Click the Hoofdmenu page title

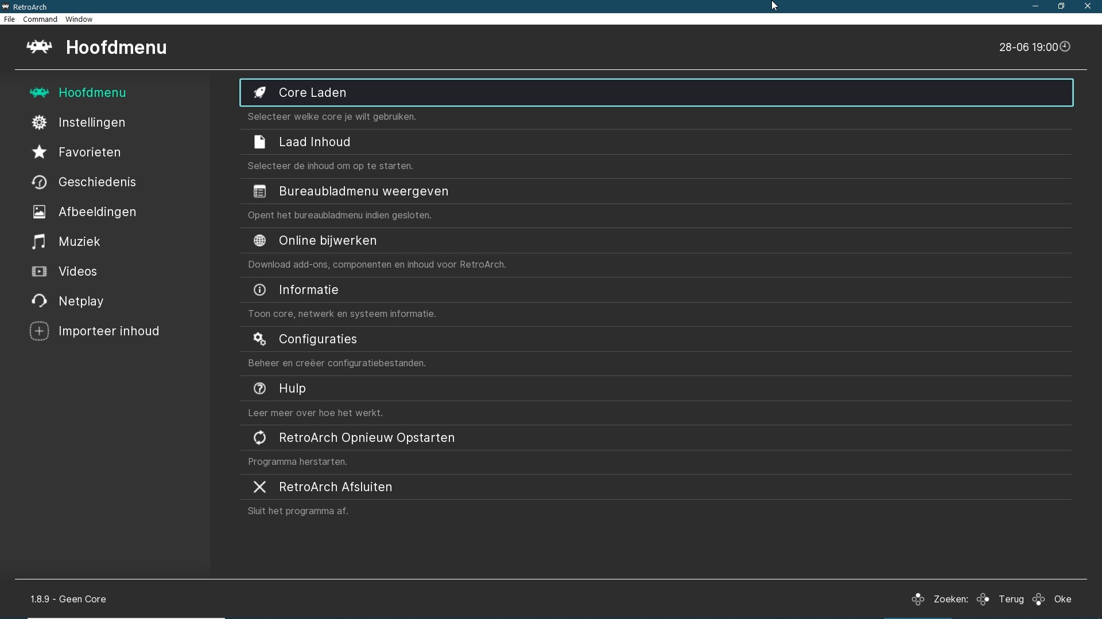pyautogui.click(x=116, y=47)
